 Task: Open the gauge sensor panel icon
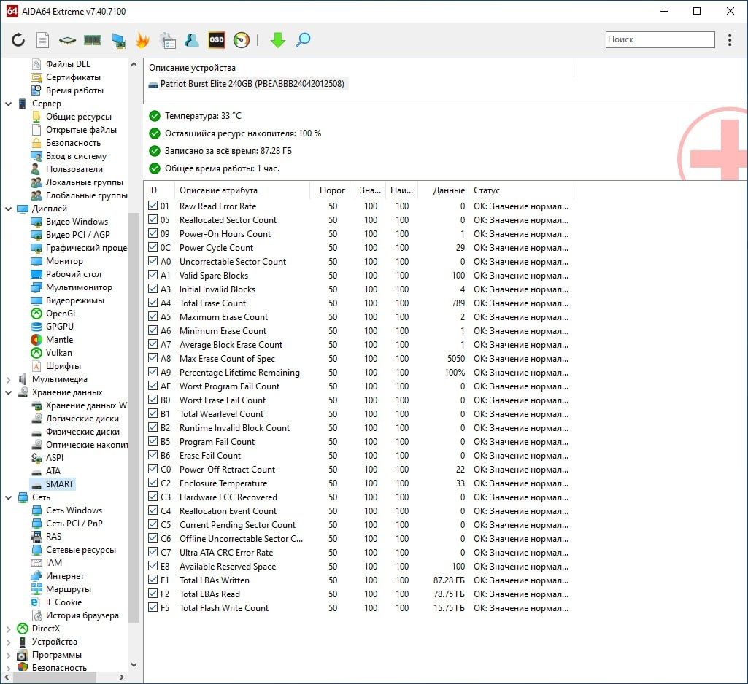click(x=242, y=40)
